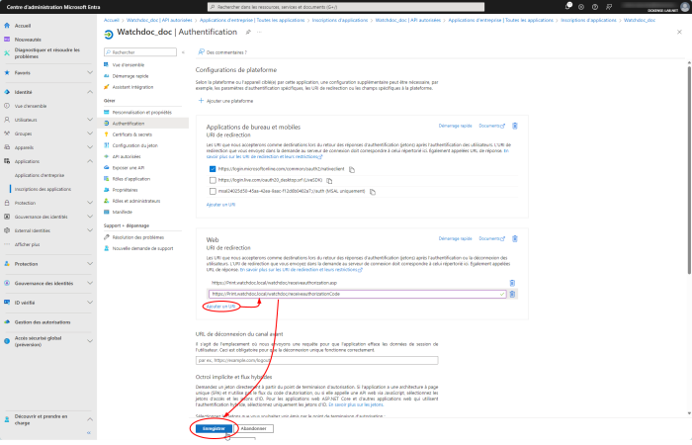Open Certificats & secrets menu item
This screenshot has width=692, height=445.
click(131, 133)
